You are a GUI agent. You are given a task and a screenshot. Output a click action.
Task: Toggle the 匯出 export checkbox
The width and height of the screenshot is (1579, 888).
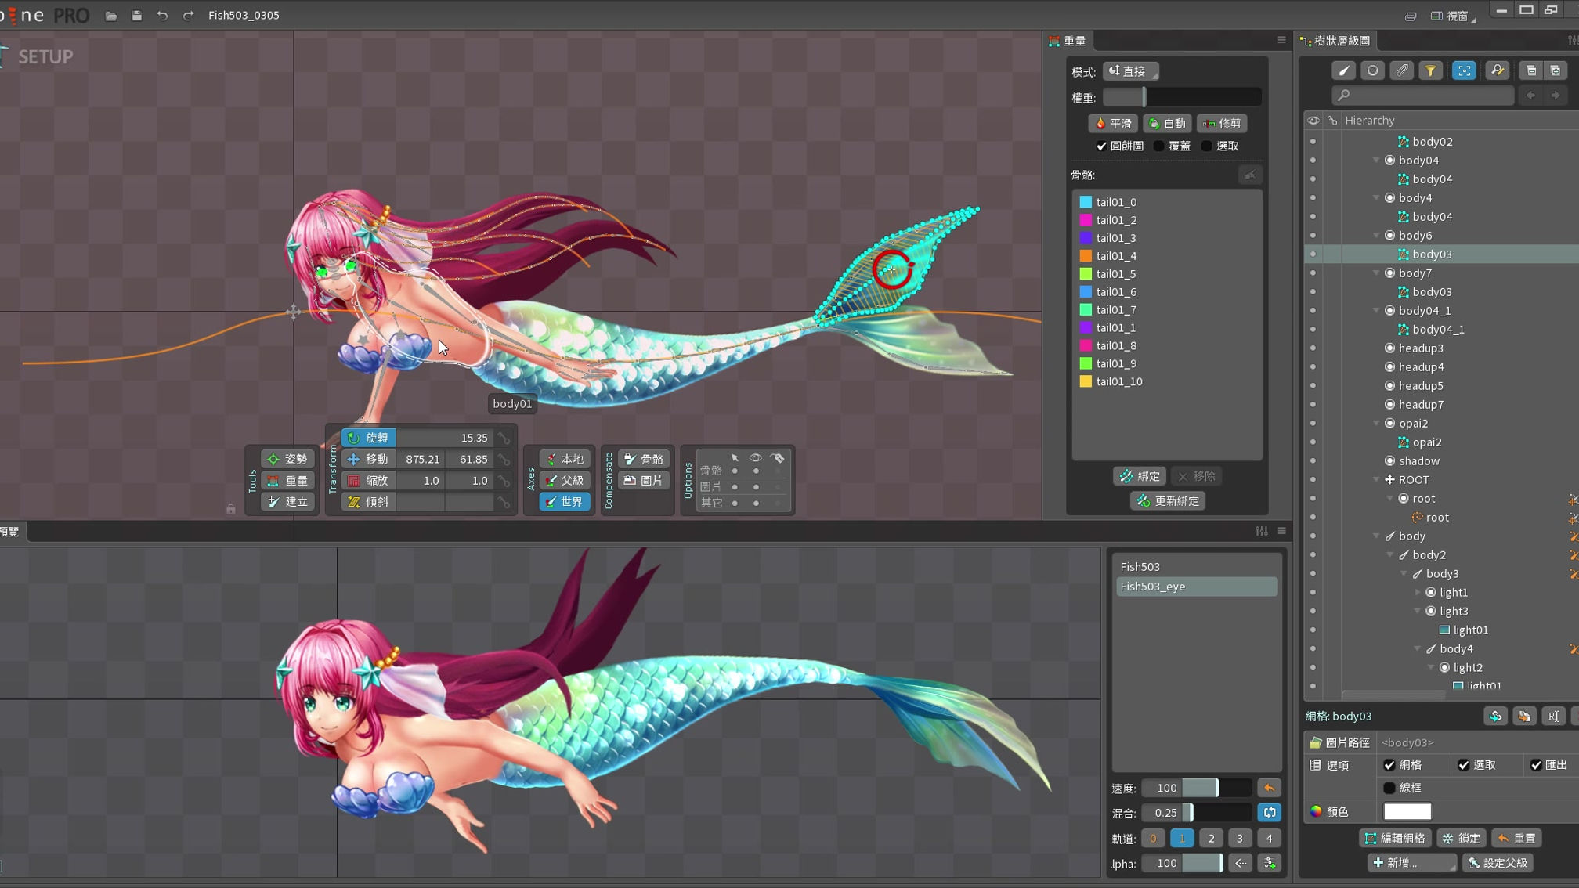point(1536,765)
